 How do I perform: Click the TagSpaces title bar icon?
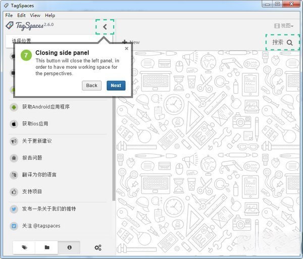(6, 6)
